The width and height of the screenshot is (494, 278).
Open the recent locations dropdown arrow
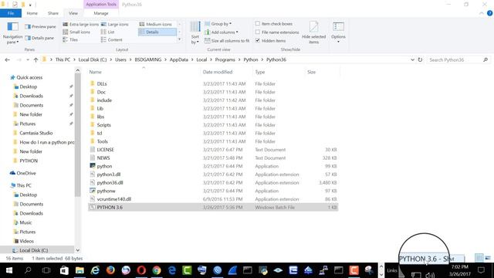28,59
